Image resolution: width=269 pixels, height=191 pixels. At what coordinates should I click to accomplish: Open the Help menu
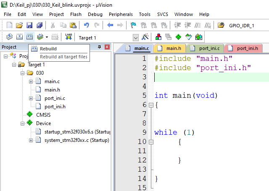click(204, 14)
